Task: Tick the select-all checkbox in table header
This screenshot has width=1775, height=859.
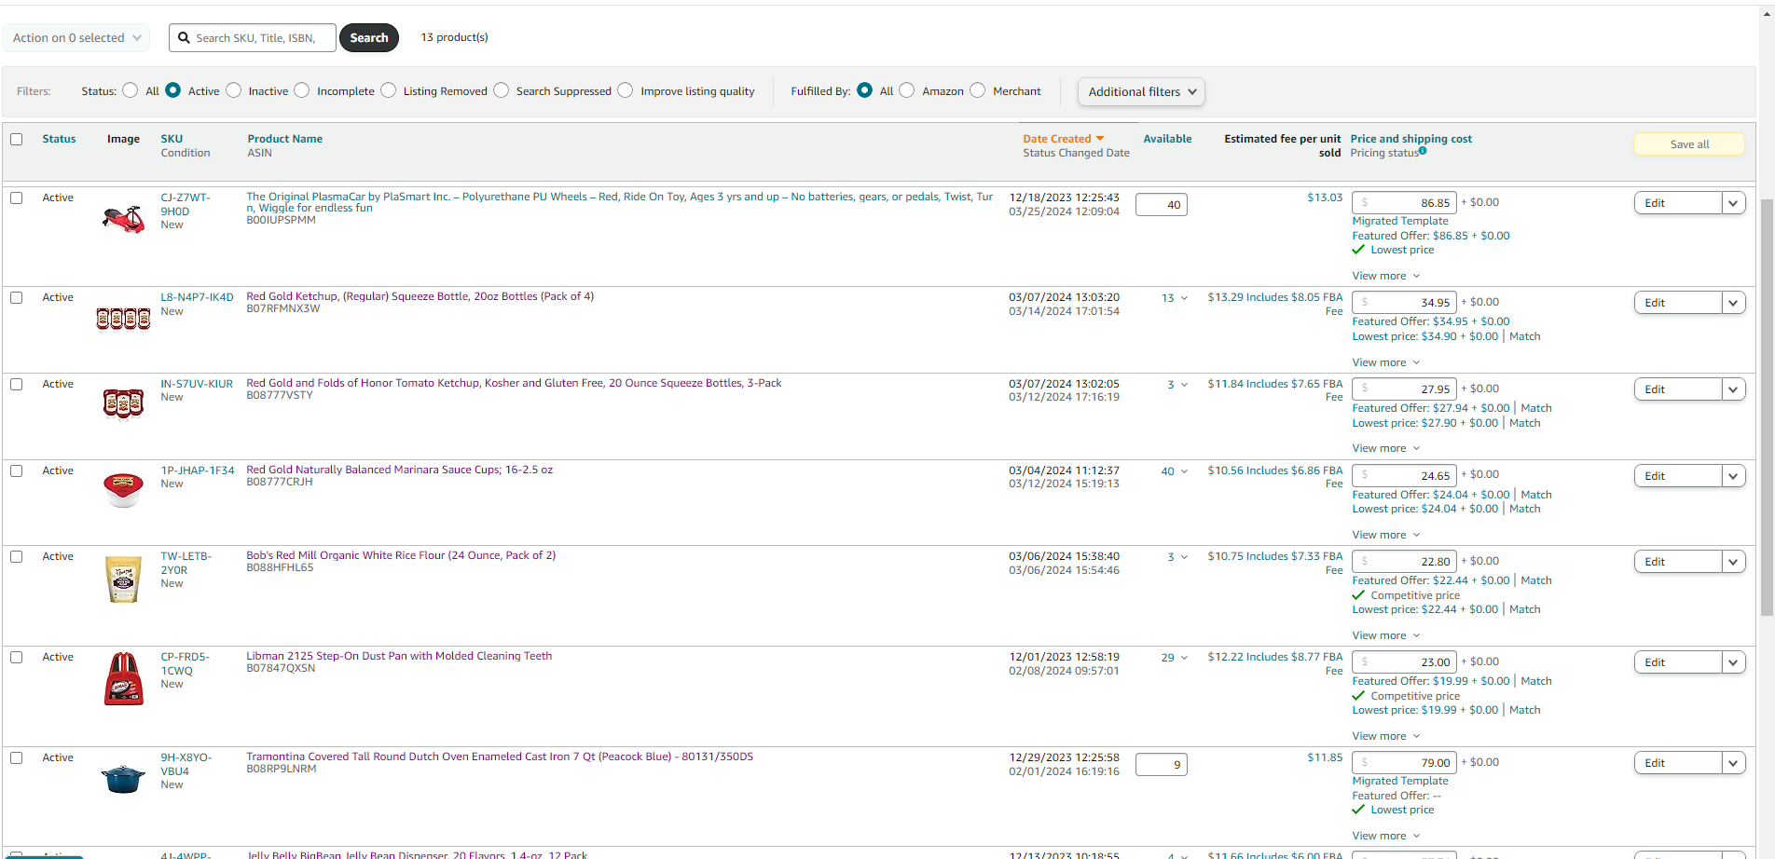Action: [16, 139]
